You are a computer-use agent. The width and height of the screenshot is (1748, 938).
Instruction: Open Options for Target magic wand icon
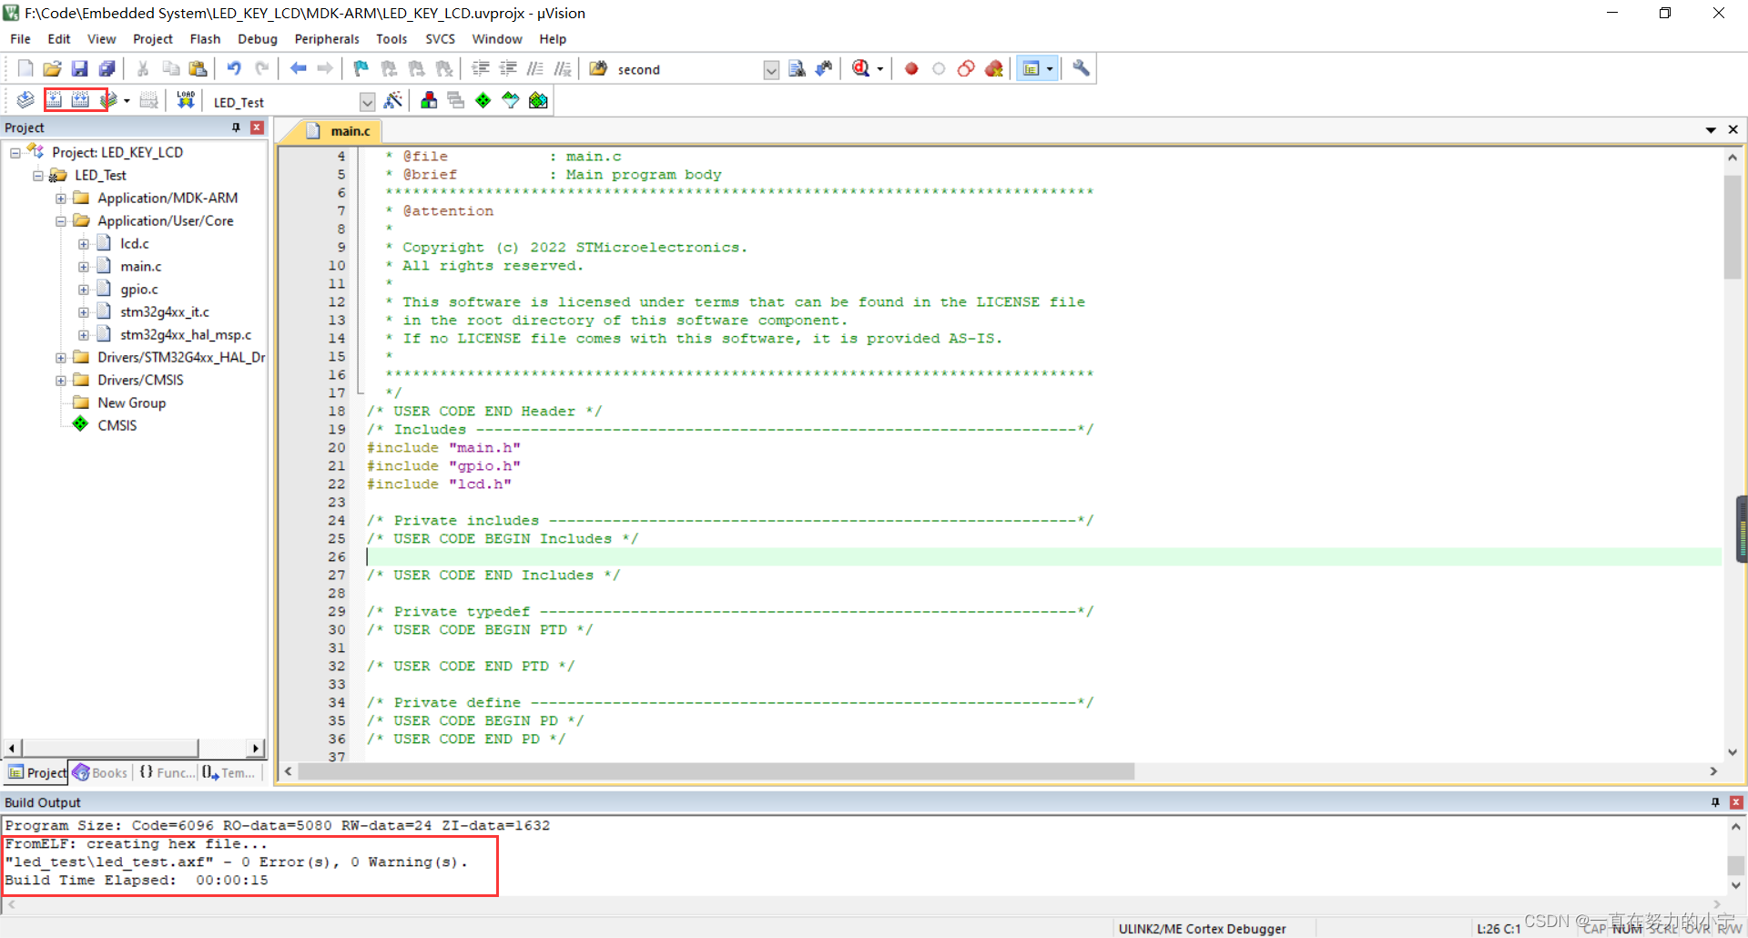tap(393, 100)
